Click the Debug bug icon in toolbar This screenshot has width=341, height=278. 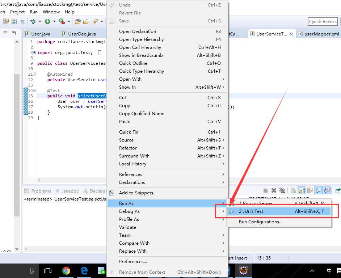33,22
